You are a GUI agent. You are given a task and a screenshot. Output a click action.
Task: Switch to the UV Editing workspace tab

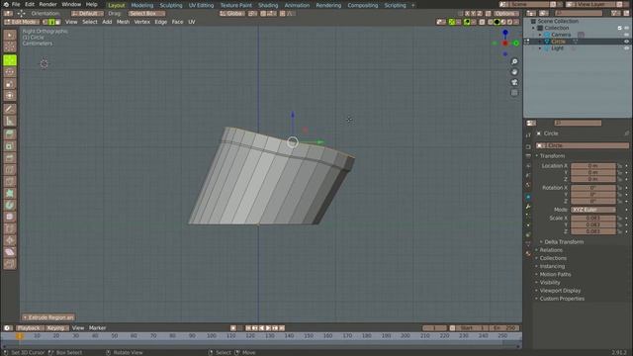201,5
